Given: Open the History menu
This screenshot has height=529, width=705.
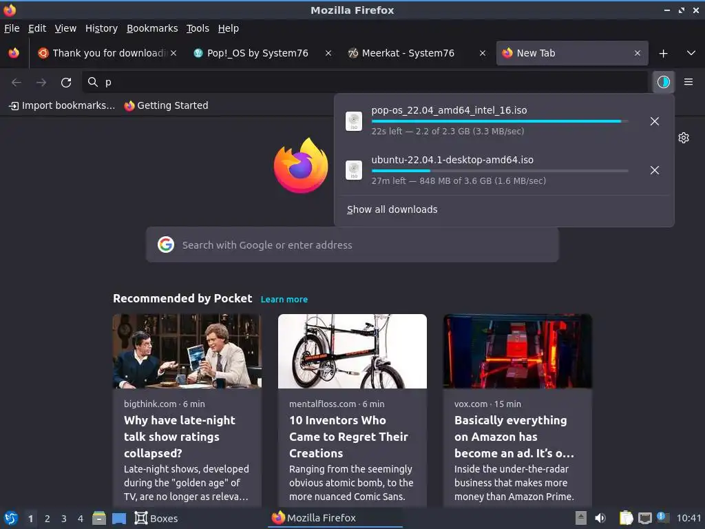Looking at the screenshot, I should [x=101, y=28].
